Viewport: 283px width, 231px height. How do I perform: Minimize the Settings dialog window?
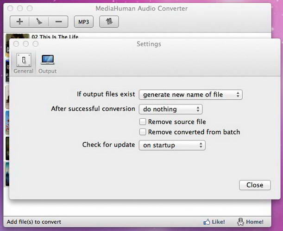pyautogui.click(x=25, y=44)
